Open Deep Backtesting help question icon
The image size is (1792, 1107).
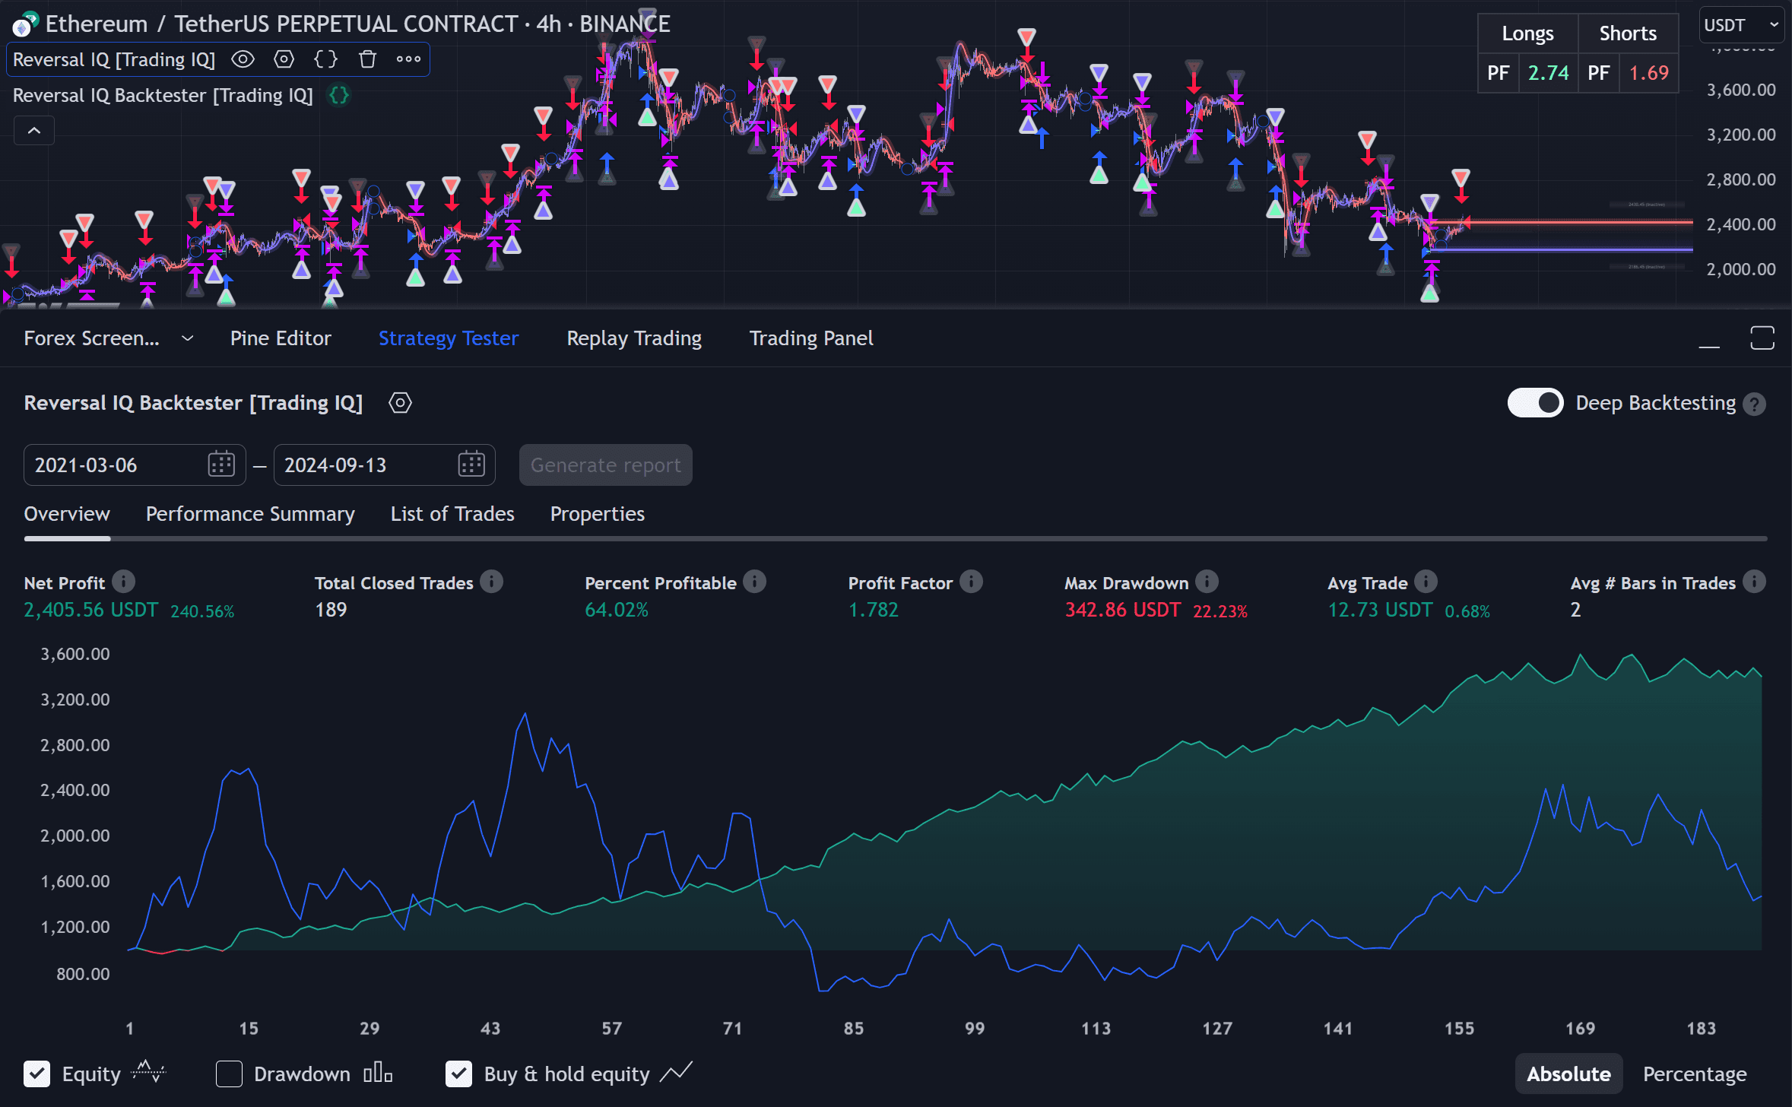pyautogui.click(x=1755, y=404)
